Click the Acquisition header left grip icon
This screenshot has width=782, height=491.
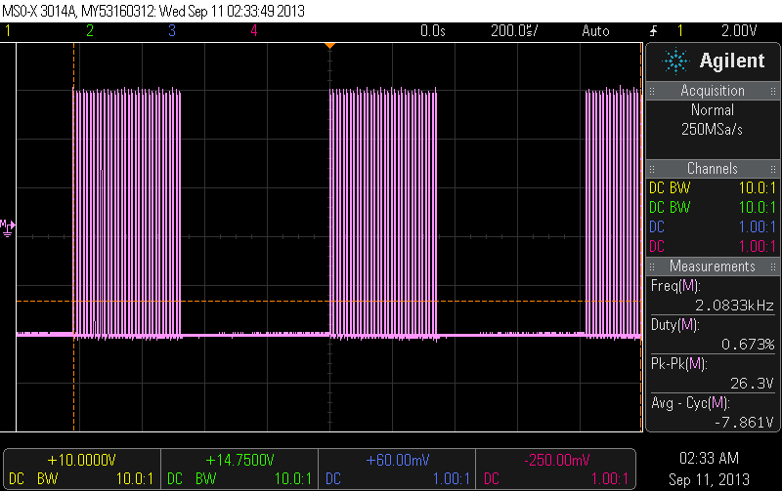pyautogui.click(x=652, y=91)
